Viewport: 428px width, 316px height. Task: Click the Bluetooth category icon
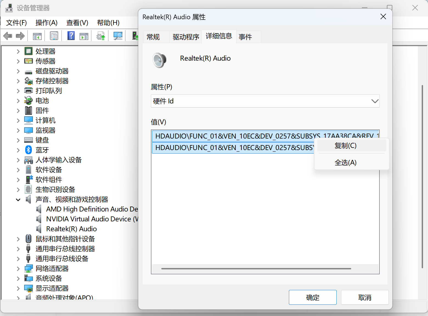29,150
